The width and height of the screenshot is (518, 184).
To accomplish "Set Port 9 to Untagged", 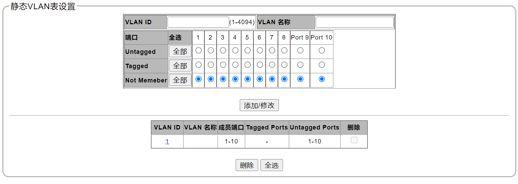I will tap(300, 50).
